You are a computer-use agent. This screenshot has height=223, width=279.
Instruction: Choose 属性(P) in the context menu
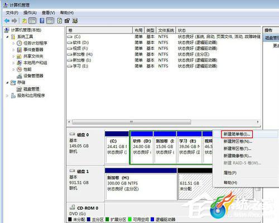pos(230,173)
